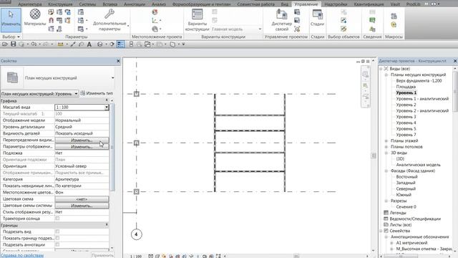Open the Аннотации ribbon tab
458x258 pixels.
pyautogui.click(x=135, y=4)
